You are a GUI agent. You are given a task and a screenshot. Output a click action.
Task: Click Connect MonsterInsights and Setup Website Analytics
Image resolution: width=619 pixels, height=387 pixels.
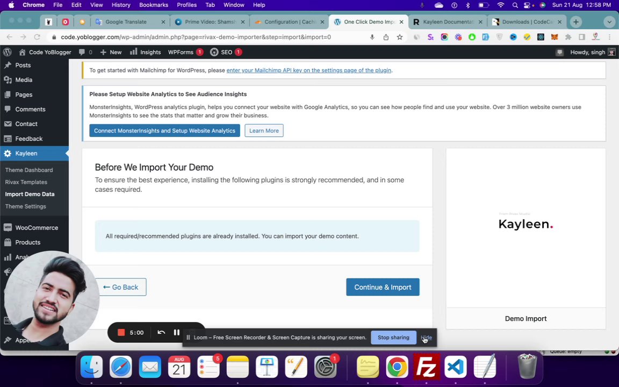(164, 131)
